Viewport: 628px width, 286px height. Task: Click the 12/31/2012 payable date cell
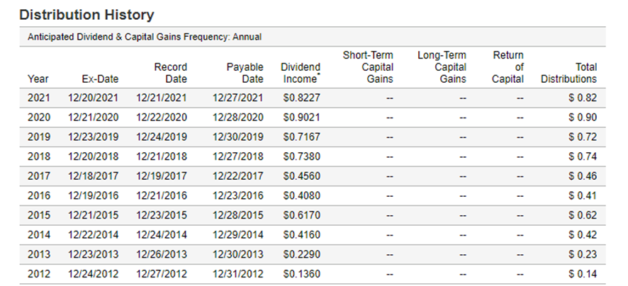coord(237,273)
